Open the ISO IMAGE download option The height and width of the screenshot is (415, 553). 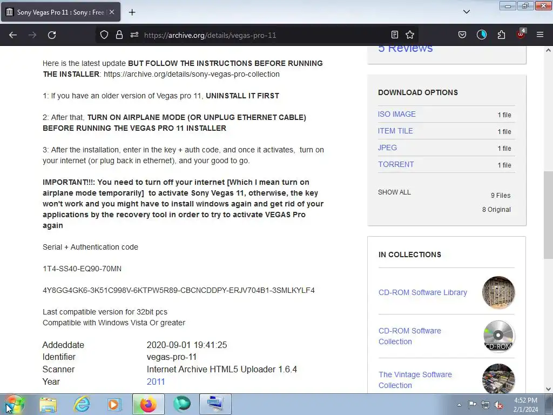pos(397,115)
